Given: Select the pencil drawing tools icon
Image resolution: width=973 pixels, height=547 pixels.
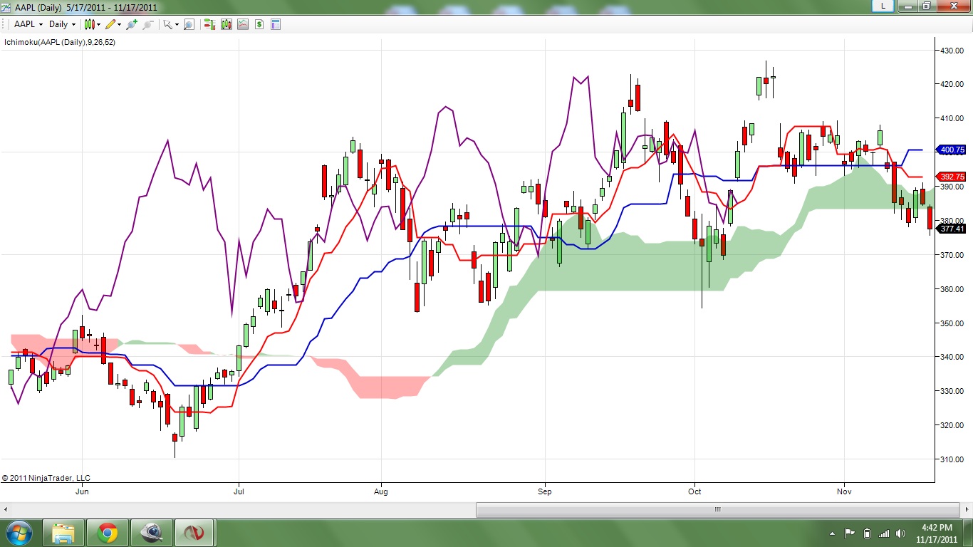Looking at the screenshot, I should pos(110,24).
